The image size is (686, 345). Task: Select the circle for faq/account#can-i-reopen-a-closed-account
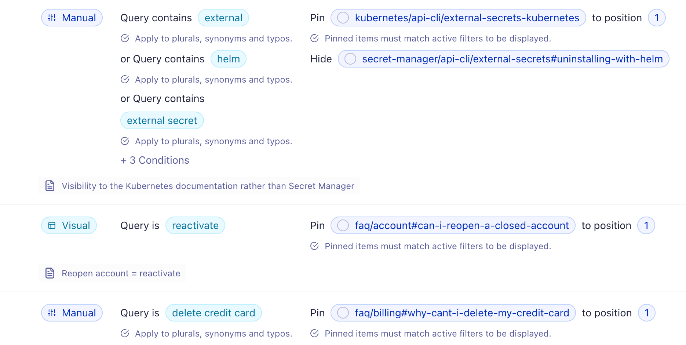343,226
